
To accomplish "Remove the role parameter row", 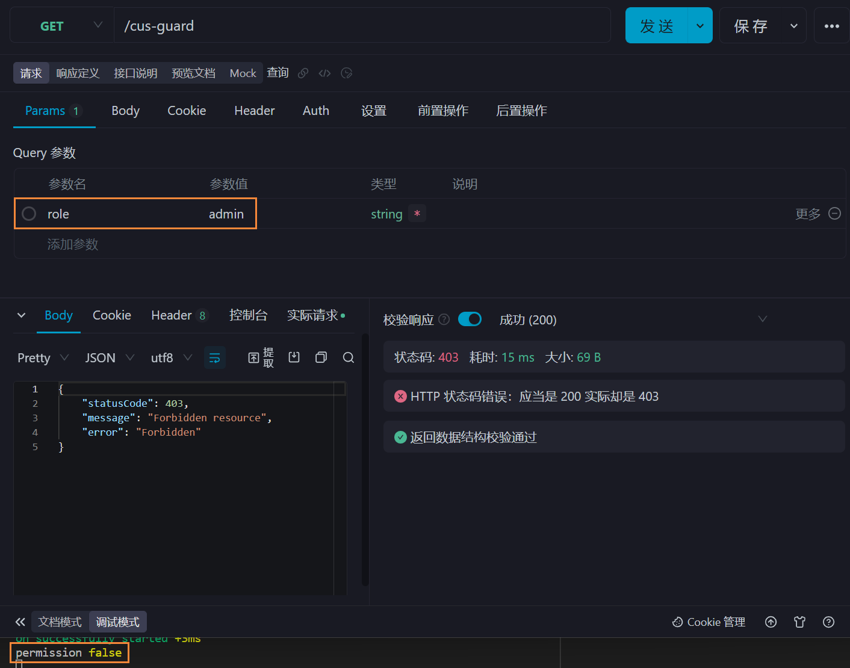I will [834, 214].
